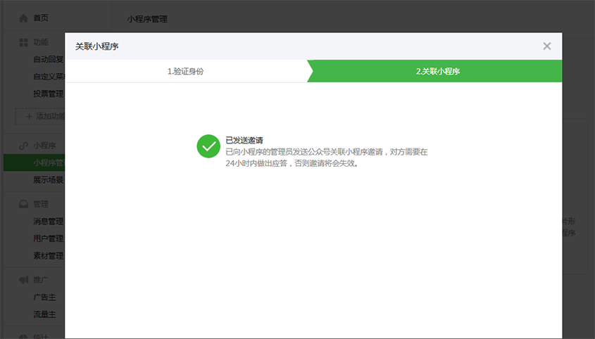This screenshot has height=339, width=595.
Task: Click the 管理 section header text
Action: pos(41,205)
